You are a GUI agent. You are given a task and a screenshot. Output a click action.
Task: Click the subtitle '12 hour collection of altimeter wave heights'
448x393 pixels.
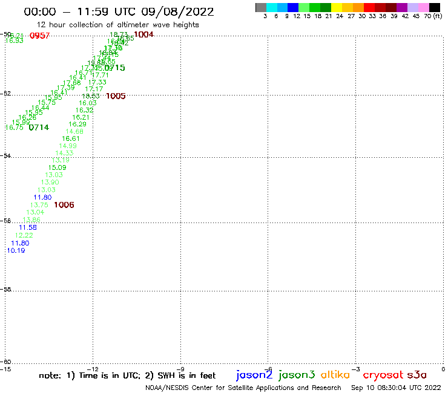[117, 25]
